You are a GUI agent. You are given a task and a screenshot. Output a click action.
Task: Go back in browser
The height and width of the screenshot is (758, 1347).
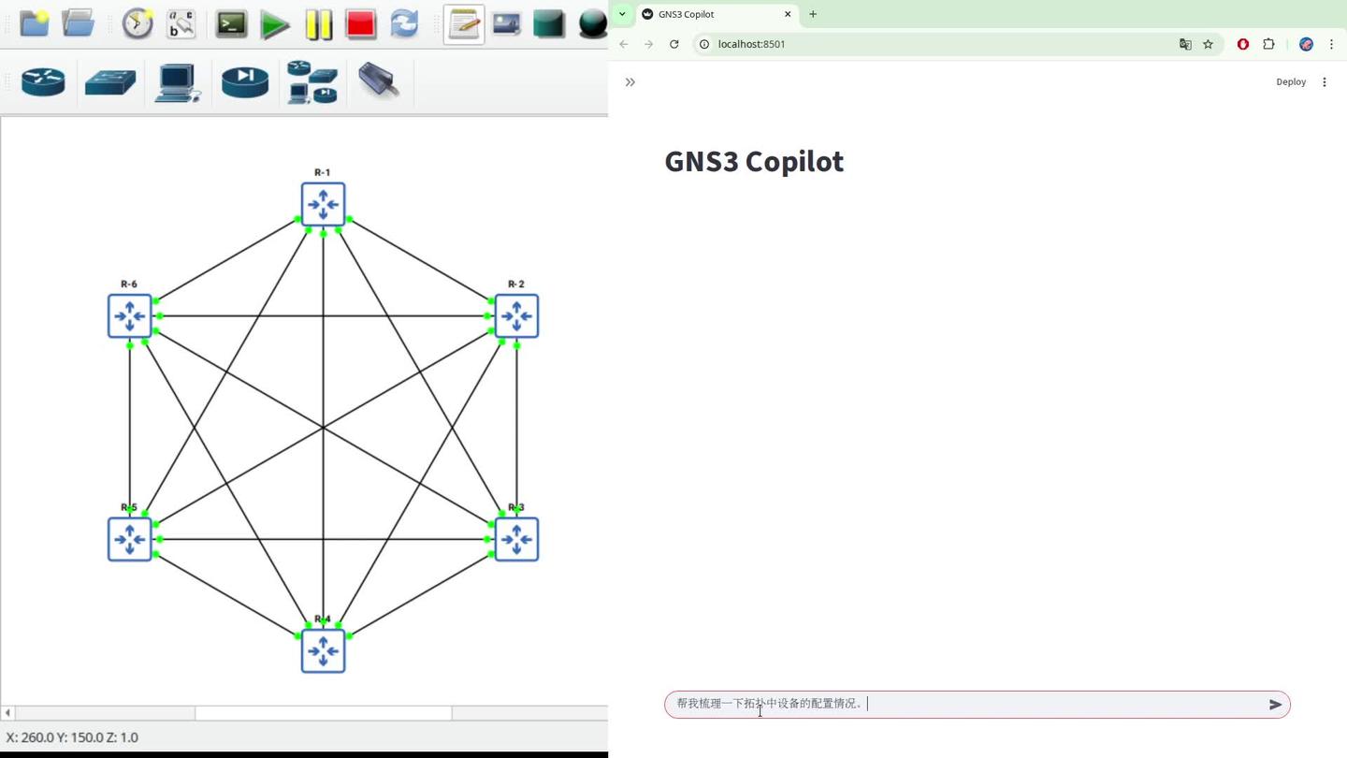point(624,44)
